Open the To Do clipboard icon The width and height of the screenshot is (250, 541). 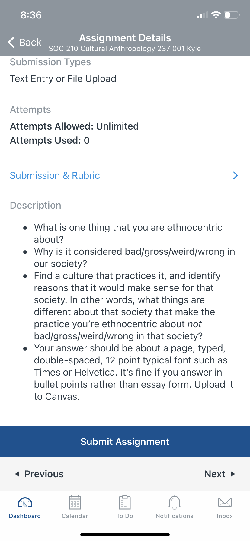tap(125, 502)
